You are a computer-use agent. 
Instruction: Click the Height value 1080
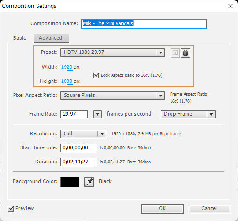(x=67, y=81)
